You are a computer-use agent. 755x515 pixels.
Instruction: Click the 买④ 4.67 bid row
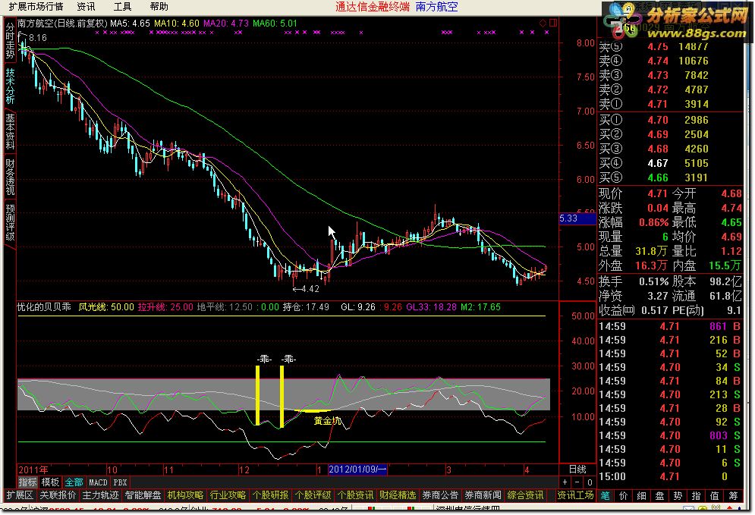click(x=670, y=163)
